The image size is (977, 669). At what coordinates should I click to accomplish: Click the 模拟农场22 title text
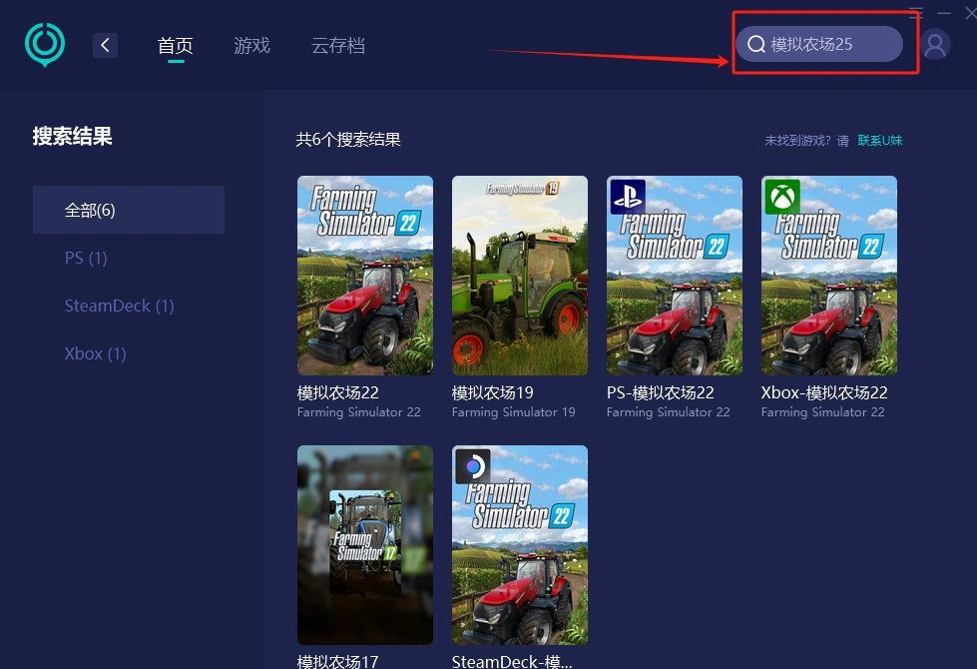[337, 392]
